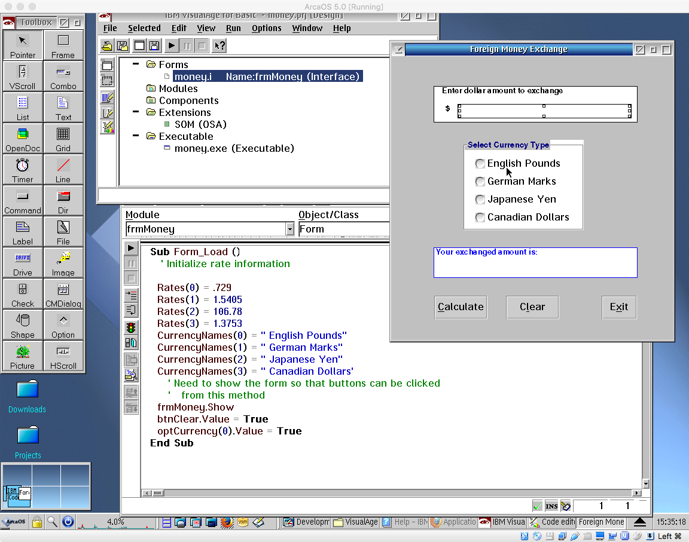Open the View menu
Image resolution: width=689 pixels, height=542 pixels.
(x=206, y=28)
